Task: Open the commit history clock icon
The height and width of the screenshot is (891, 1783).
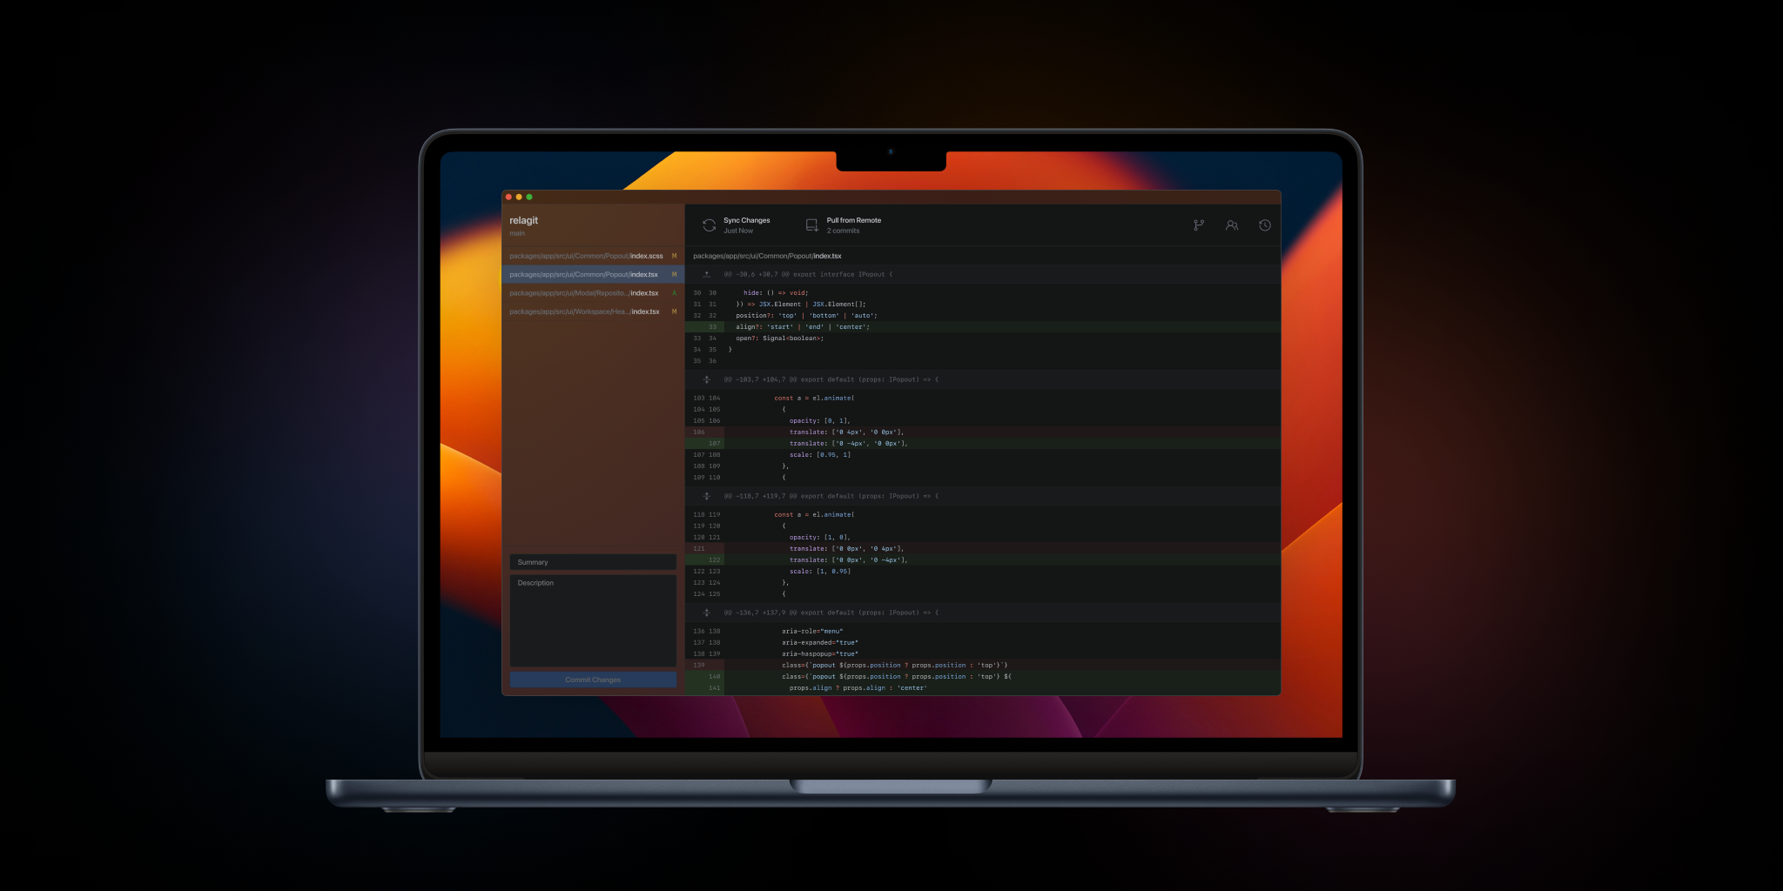Action: tap(1265, 225)
